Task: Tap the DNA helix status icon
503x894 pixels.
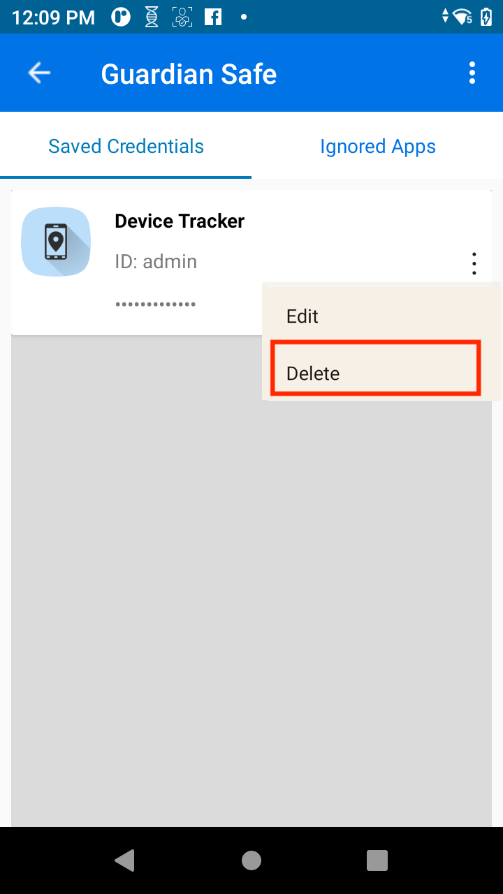Action: (152, 17)
